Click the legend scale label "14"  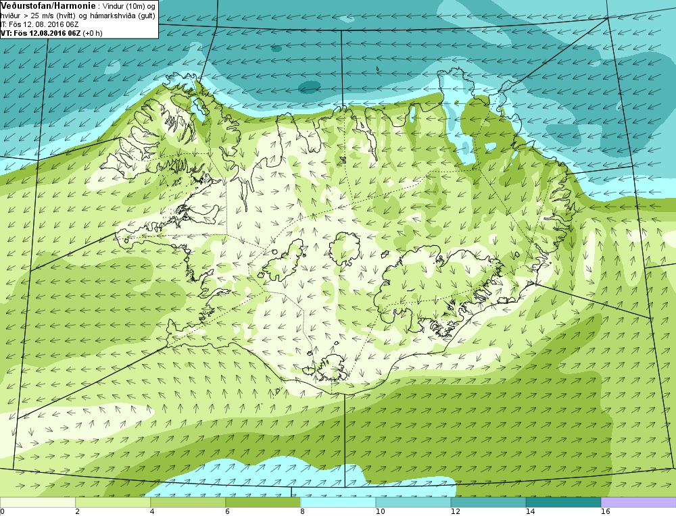(x=530, y=512)
